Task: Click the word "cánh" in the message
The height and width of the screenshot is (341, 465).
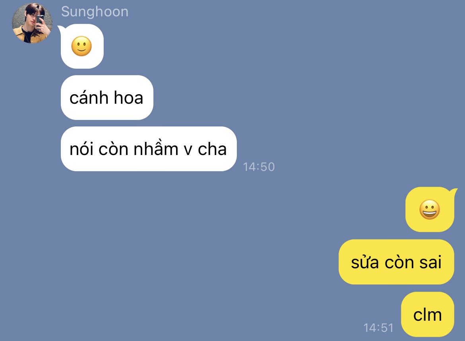Action: coord(89,97)
